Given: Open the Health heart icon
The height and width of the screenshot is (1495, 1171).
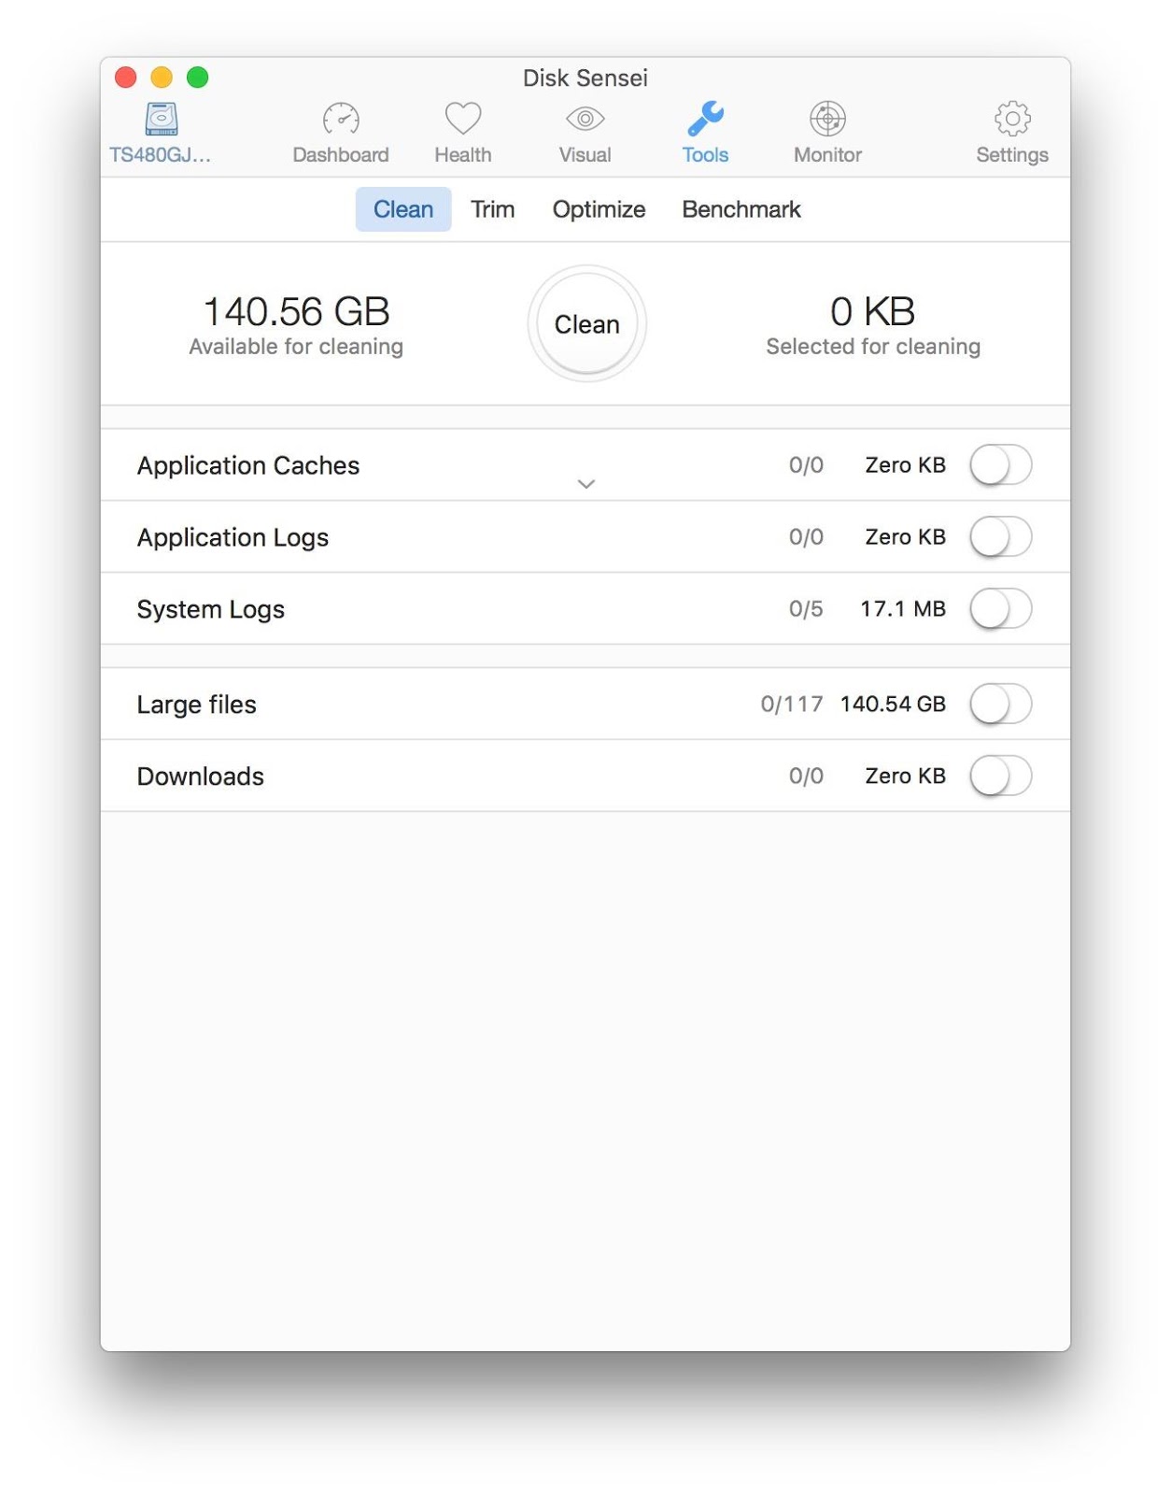Looking at the screenshot, I should (x=462, y=119).
